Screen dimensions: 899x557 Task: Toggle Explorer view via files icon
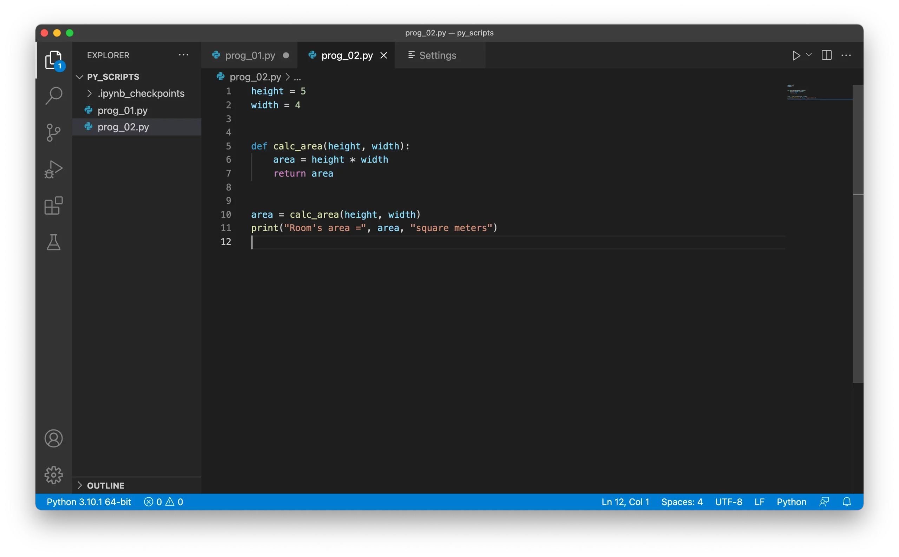click(54, 60)
